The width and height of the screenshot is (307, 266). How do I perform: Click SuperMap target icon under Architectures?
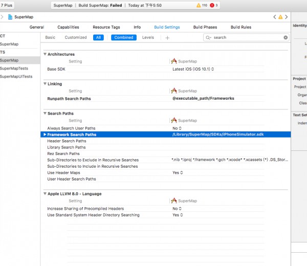(173, 61)
